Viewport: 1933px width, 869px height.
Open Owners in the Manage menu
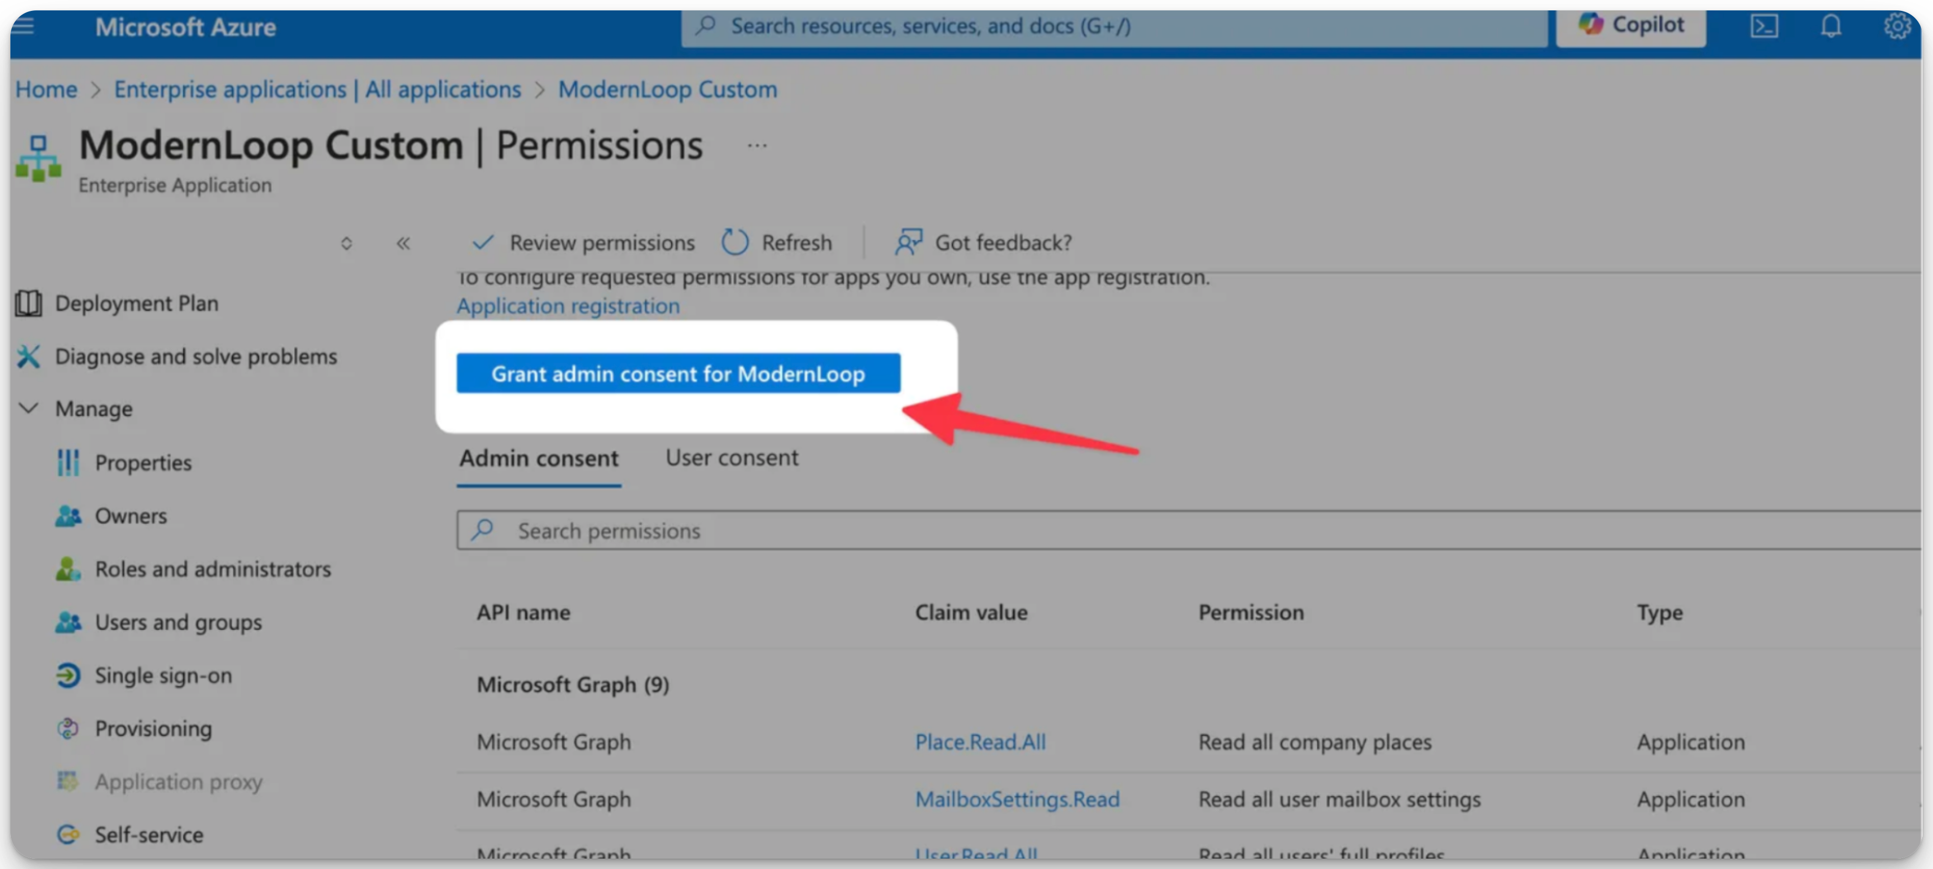pos(131,516)
